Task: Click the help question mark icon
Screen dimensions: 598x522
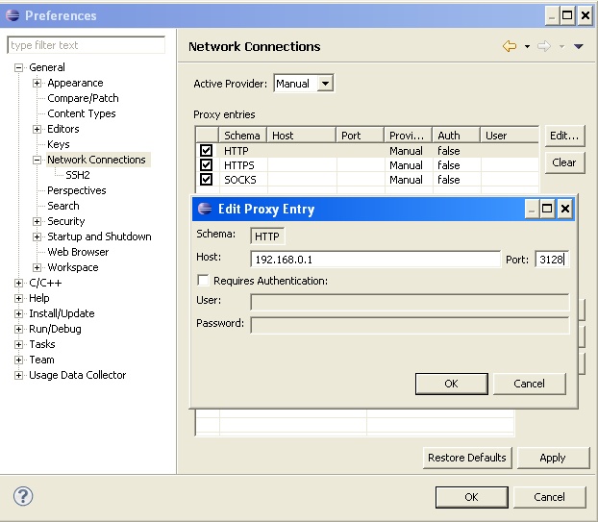Action: [24, 496]
